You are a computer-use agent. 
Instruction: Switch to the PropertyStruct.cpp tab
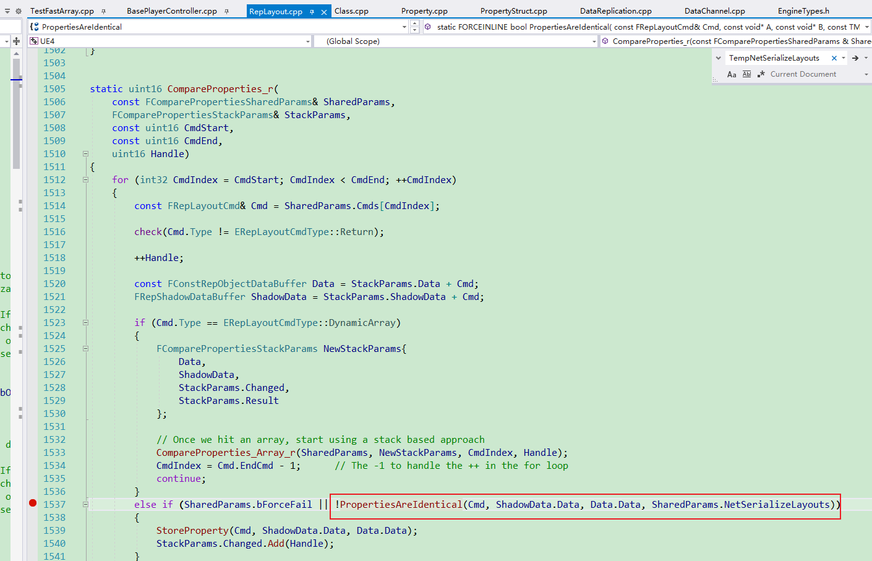point(513,11)
